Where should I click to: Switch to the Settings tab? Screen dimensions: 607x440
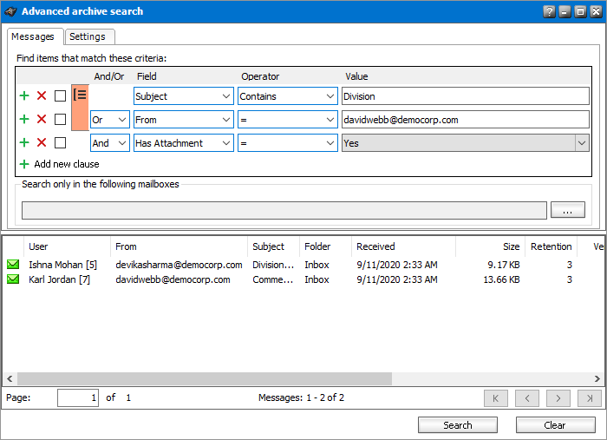[x=88, y=36]
